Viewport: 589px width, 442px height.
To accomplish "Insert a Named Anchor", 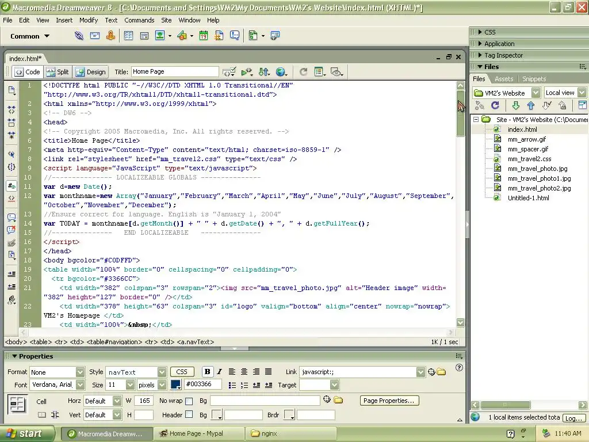I will click(110, 36).
